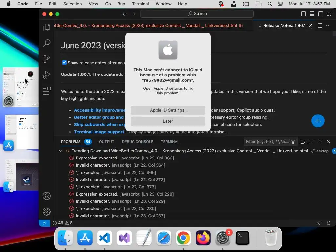Open Customize Layout icon
Image resolution: width=336 pixels, height=252 pixels.
pos(329,14)
